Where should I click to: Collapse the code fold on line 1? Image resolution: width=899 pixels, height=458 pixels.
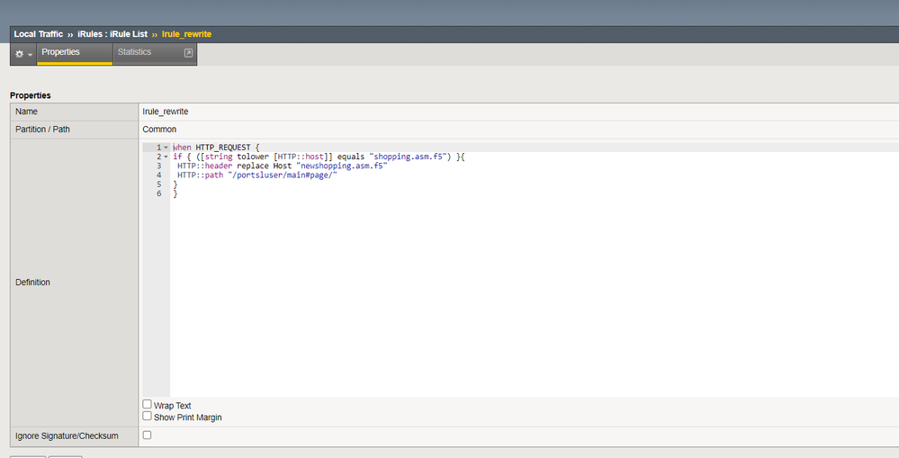coord(166,148)
